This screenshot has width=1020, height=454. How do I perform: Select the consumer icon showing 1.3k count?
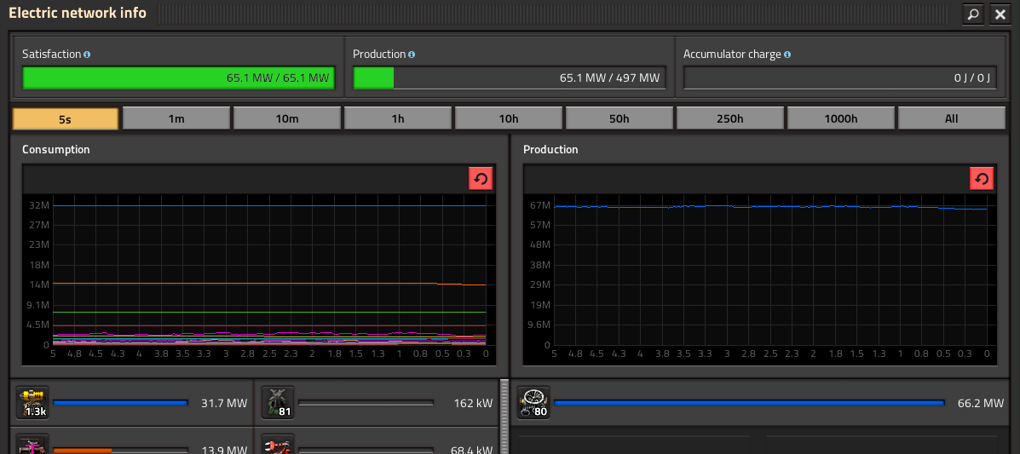(x=32, y=402)
